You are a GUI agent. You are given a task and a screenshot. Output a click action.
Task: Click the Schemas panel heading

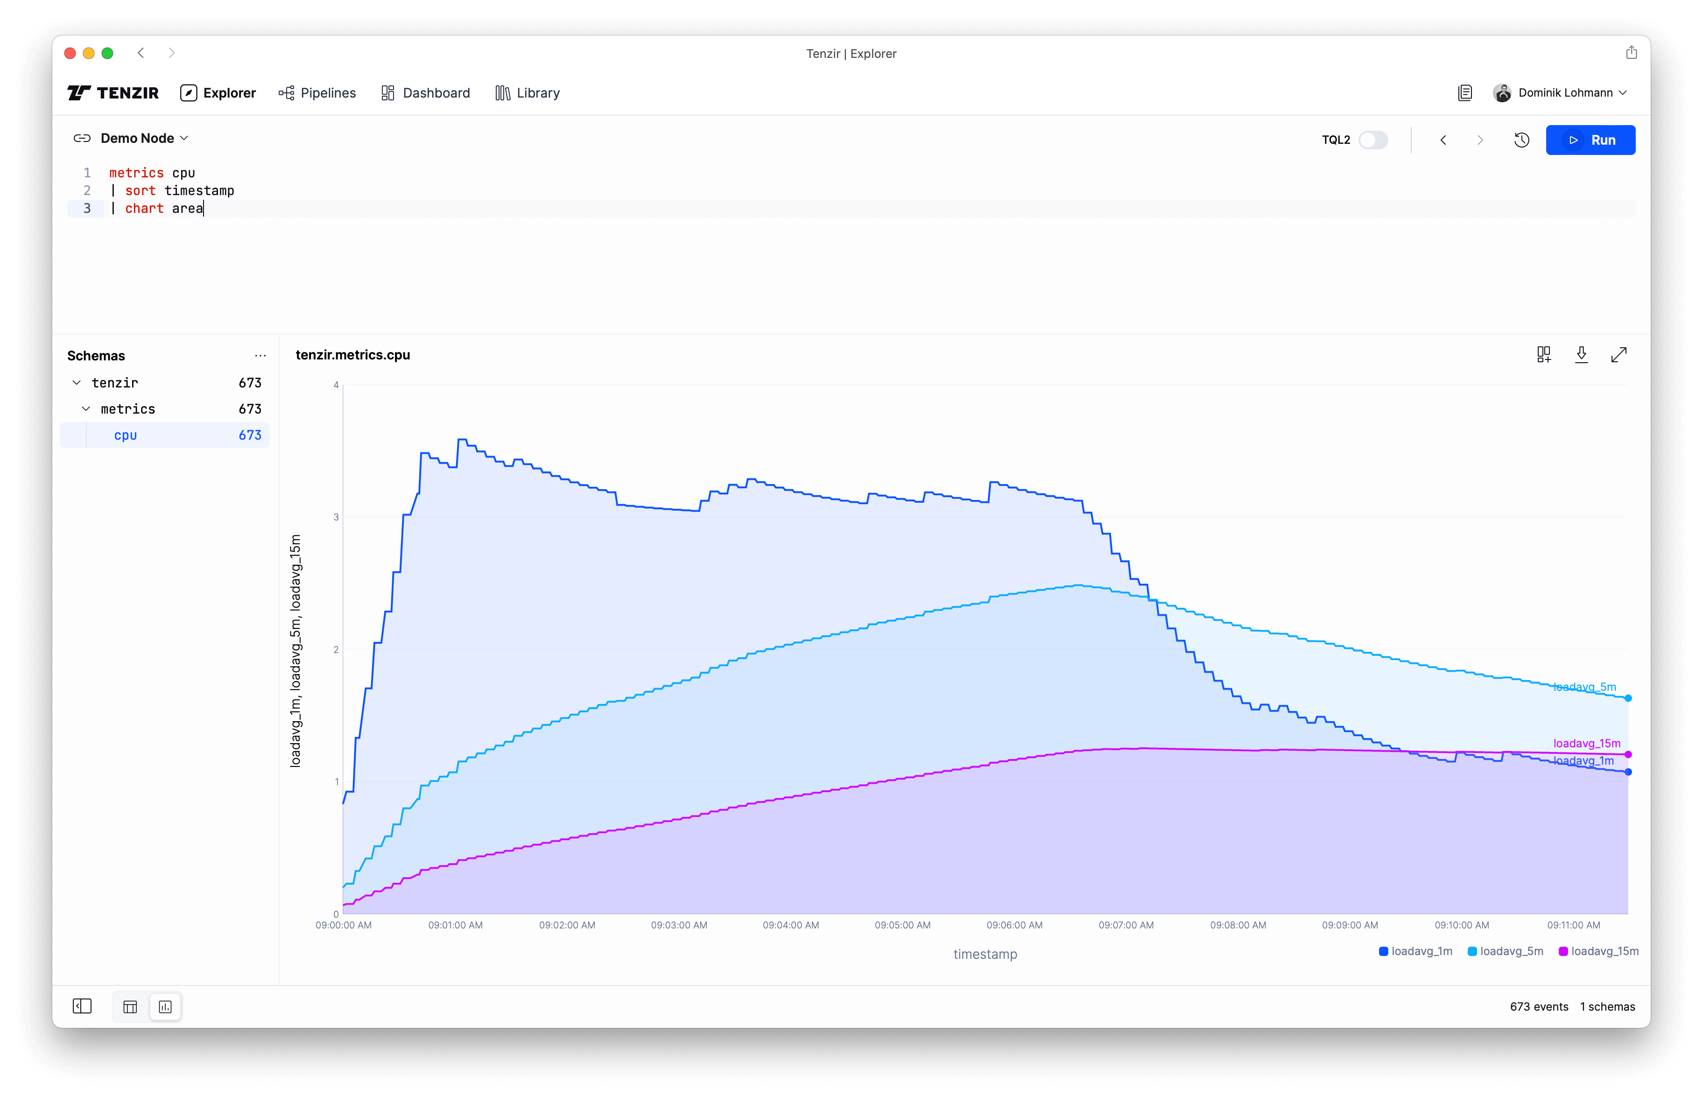click(96, 355)
